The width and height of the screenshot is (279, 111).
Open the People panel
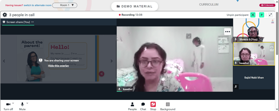coord(132,106)
